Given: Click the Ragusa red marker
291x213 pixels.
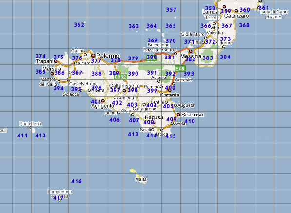Looking at the screenshot, I should (x=154, y=122).
